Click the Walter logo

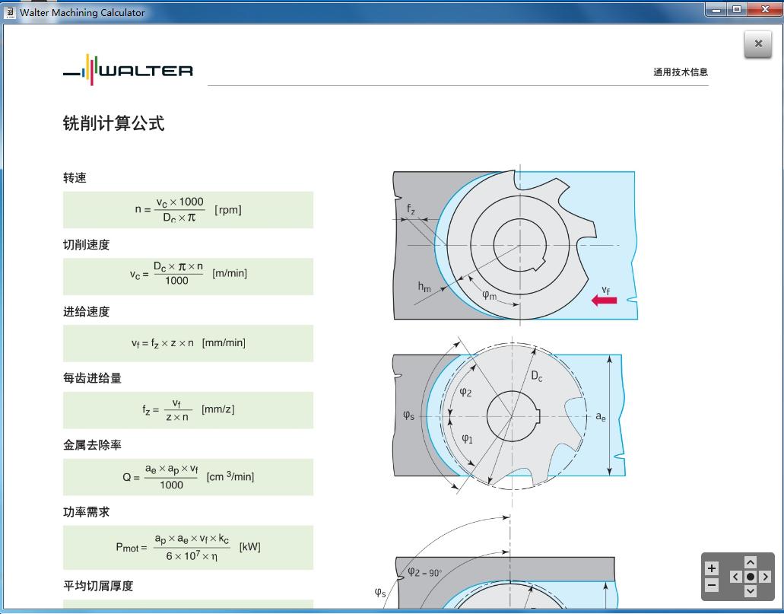click(127, 71)
